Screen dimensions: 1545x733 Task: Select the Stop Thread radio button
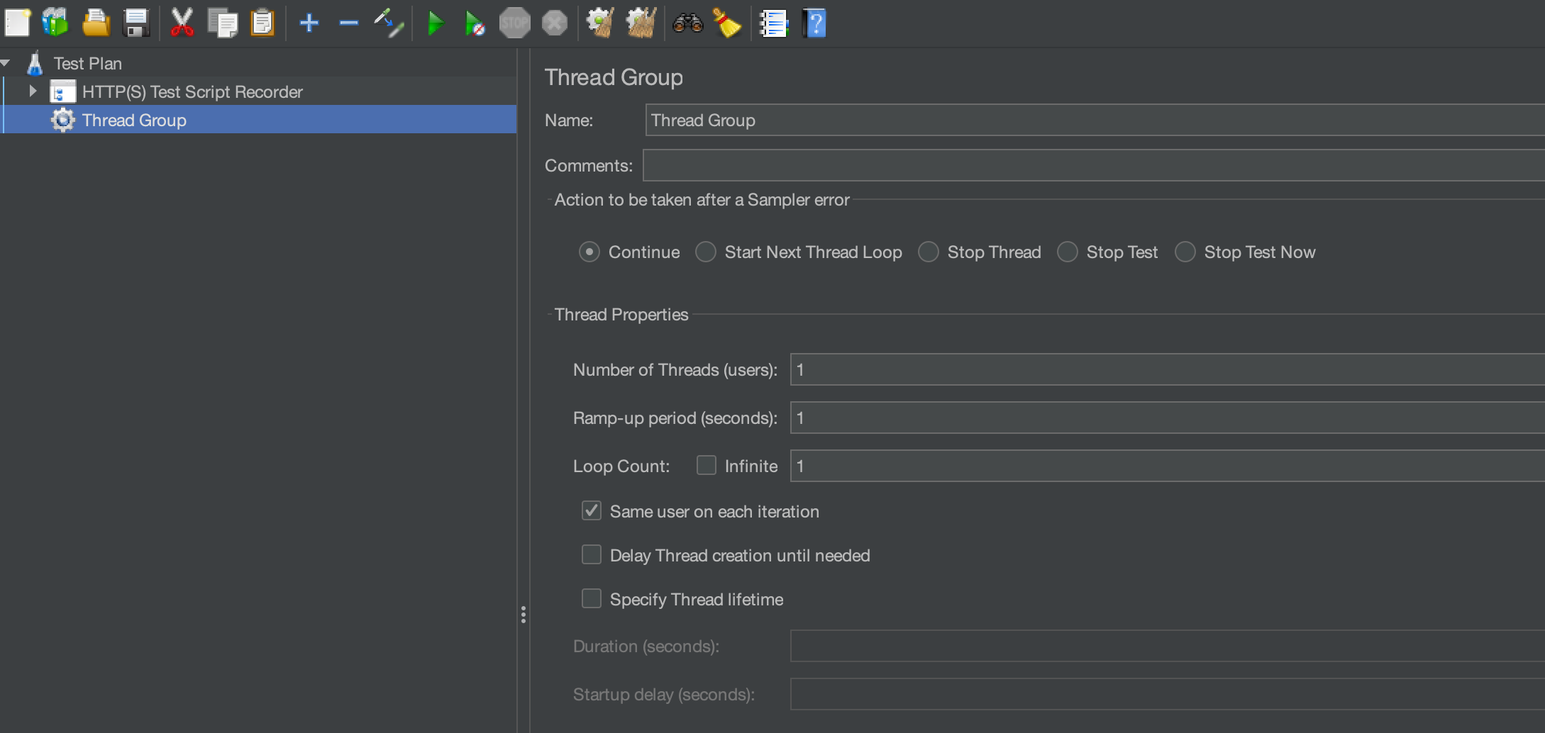pyautogui.click(x=929, y=252)
